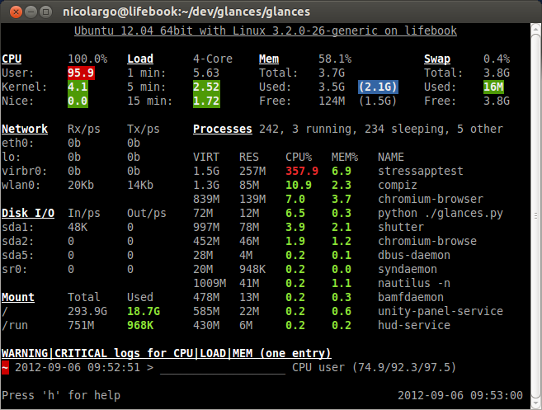The image size is (542, 410).
Task: Click the Nice CPU value 0.0
Action: (78, 101)
